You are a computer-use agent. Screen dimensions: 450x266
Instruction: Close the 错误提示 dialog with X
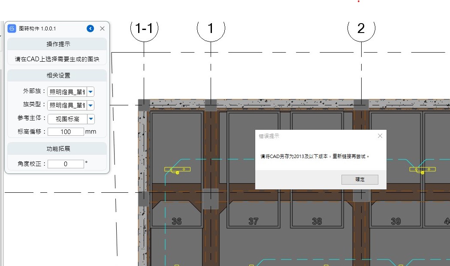click(380, 136)
